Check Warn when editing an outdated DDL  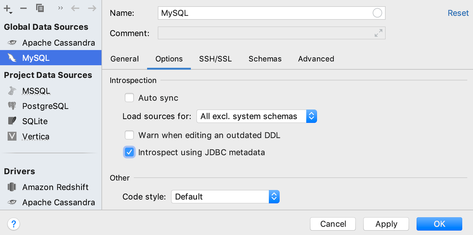129,136
